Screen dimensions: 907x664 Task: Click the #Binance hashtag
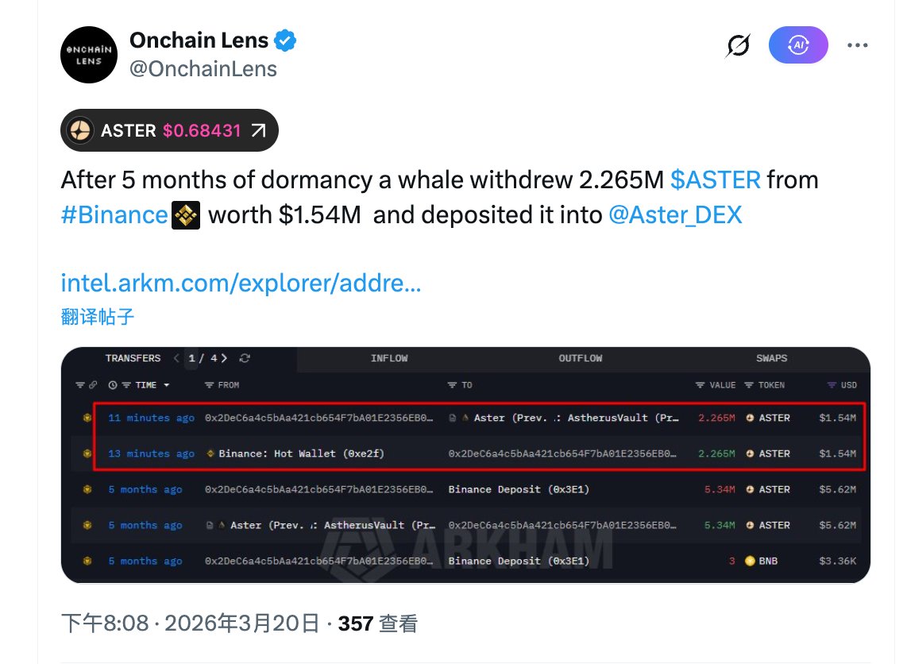coord(114,215)
